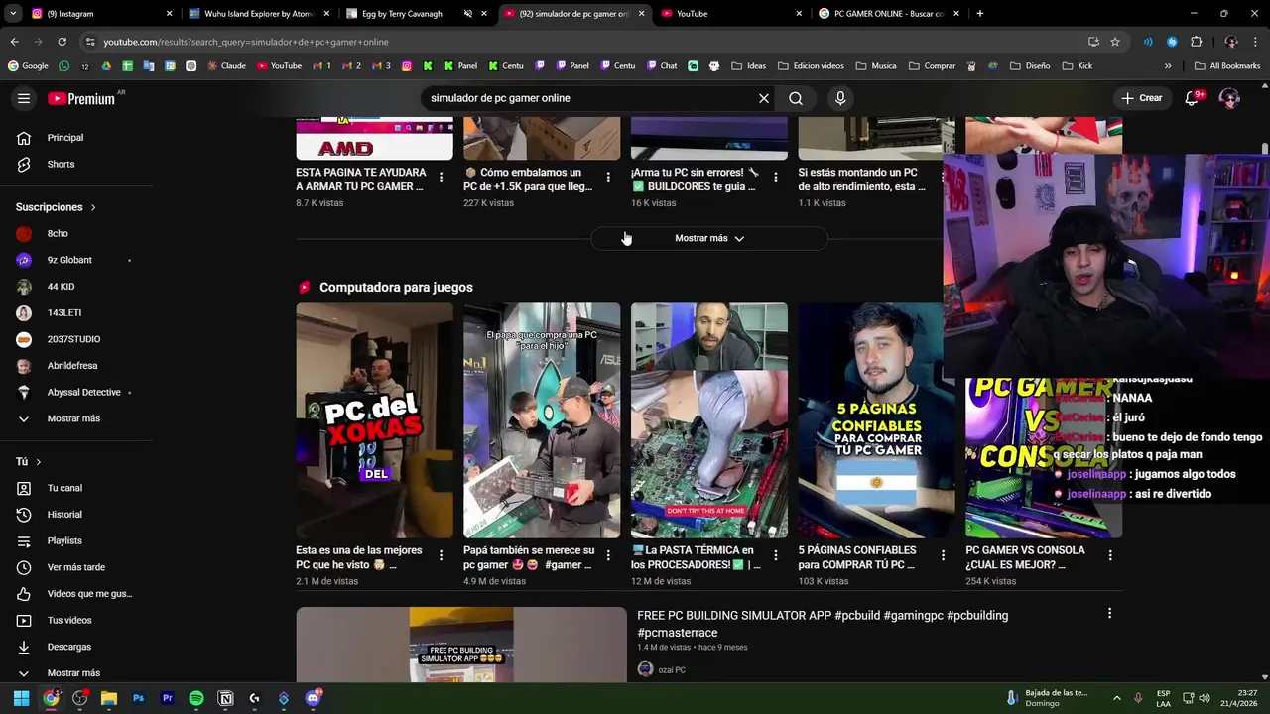Go to Principal in sidebar
1270x714 pixels.
click(65, 138)
